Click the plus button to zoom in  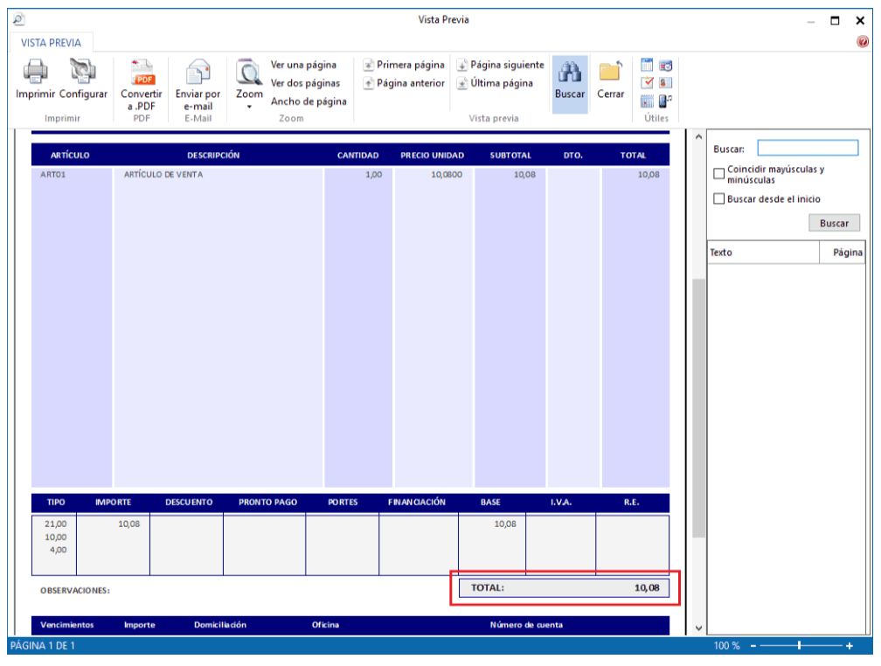tap(849, 646)
